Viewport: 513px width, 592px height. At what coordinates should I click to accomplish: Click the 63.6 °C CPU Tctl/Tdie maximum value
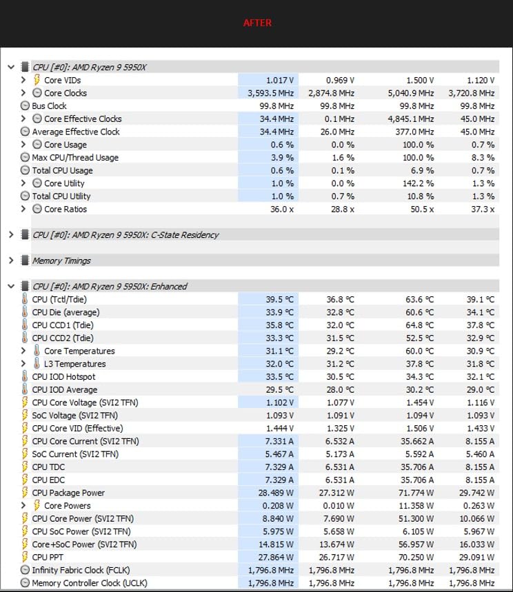tap(420, 299)
